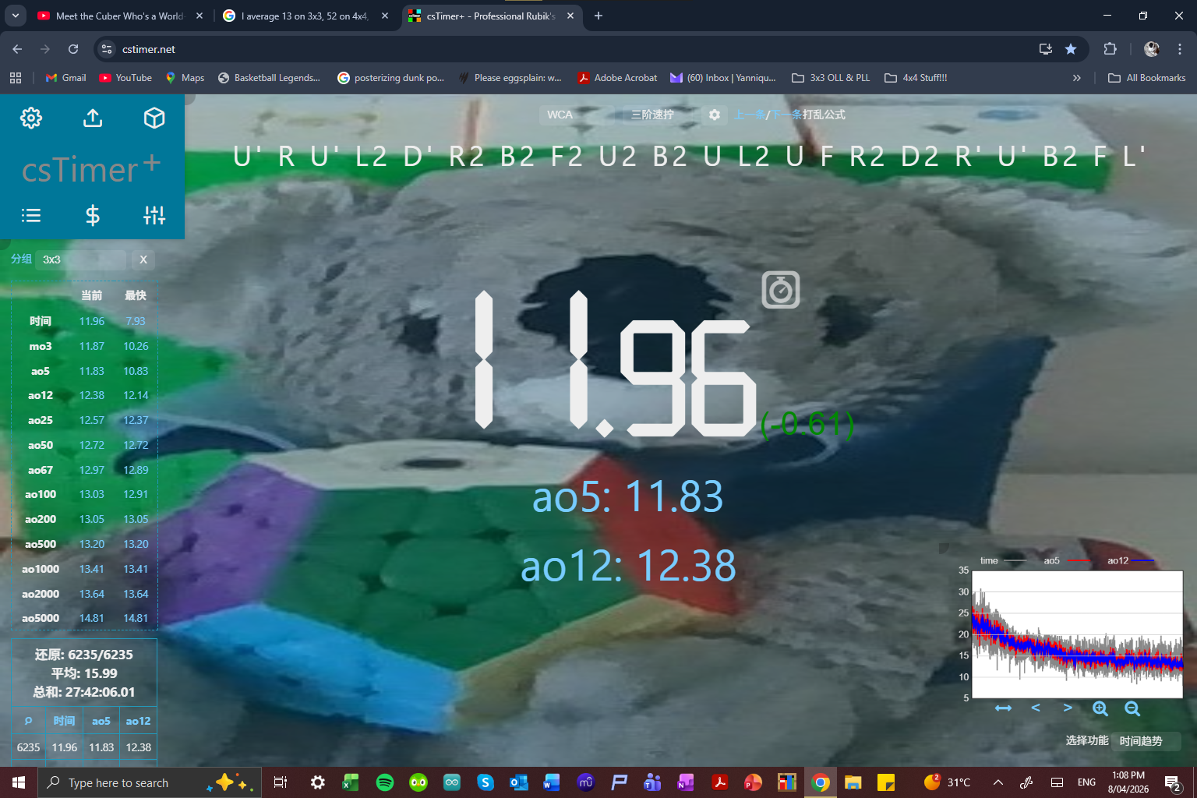Viewport: 1197px width, 798px height.
Task: Open File Explorer from the taskbar
Action: [x=853, y=782]
